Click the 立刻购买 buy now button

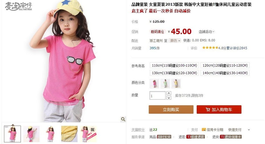tap(171, 109)
